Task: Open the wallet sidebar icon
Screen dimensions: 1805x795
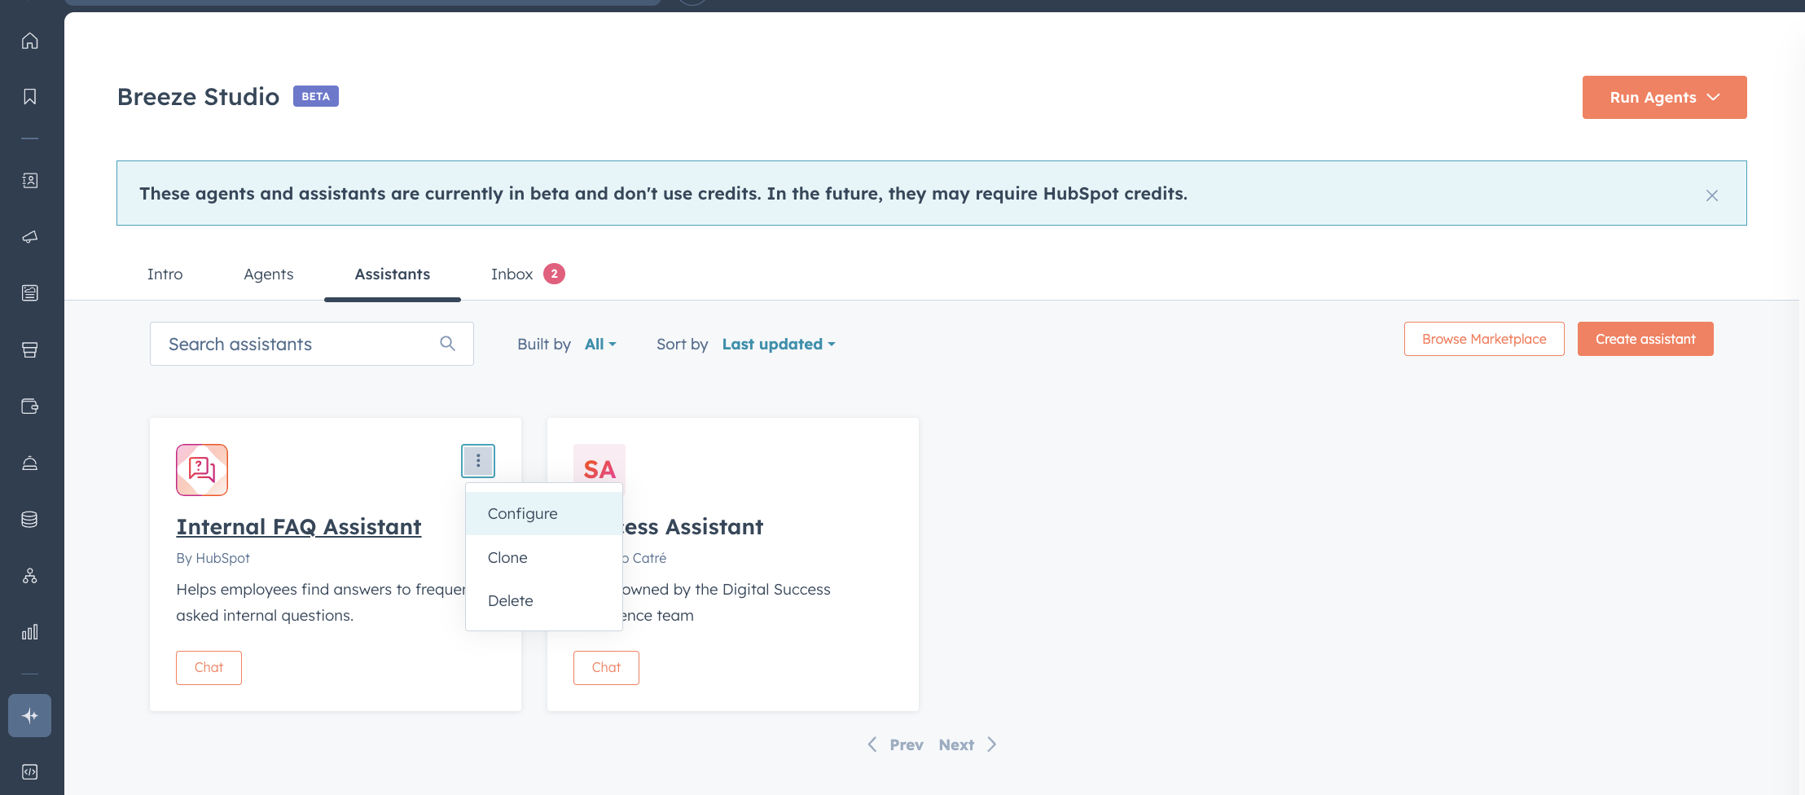Action: click(30, 406)
